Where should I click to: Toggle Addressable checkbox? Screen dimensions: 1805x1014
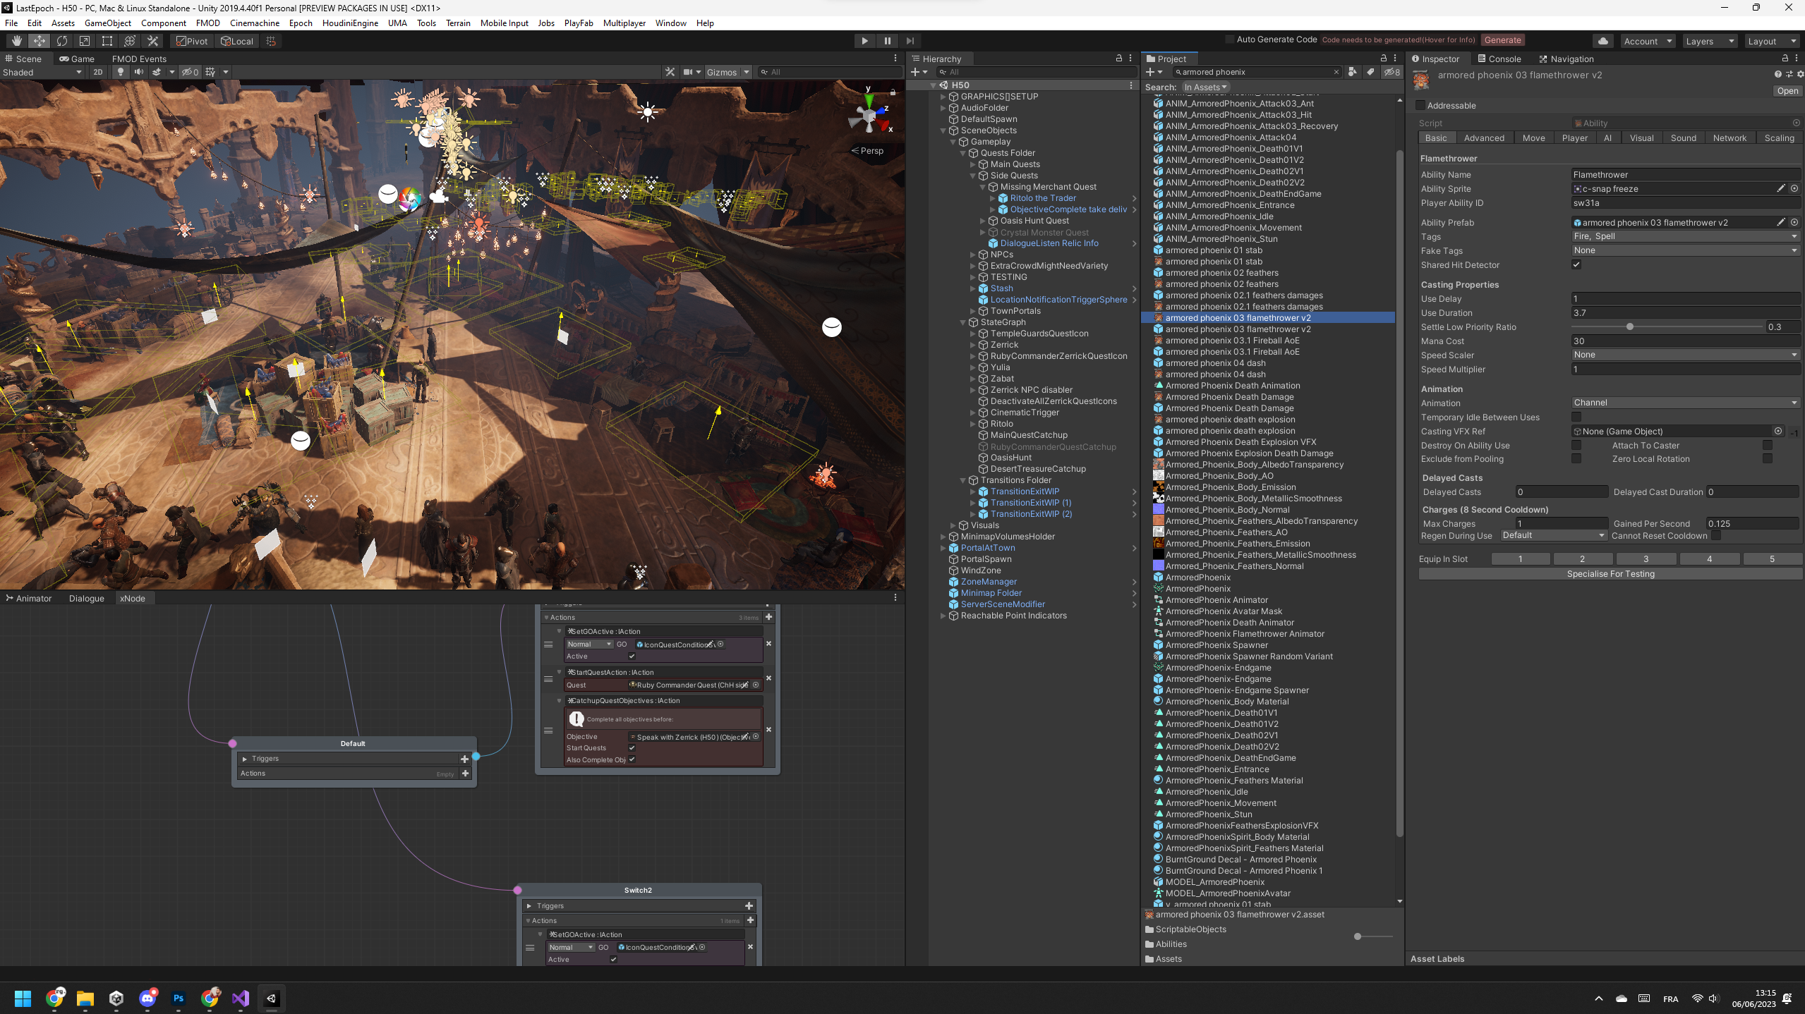click(1421, 105)
